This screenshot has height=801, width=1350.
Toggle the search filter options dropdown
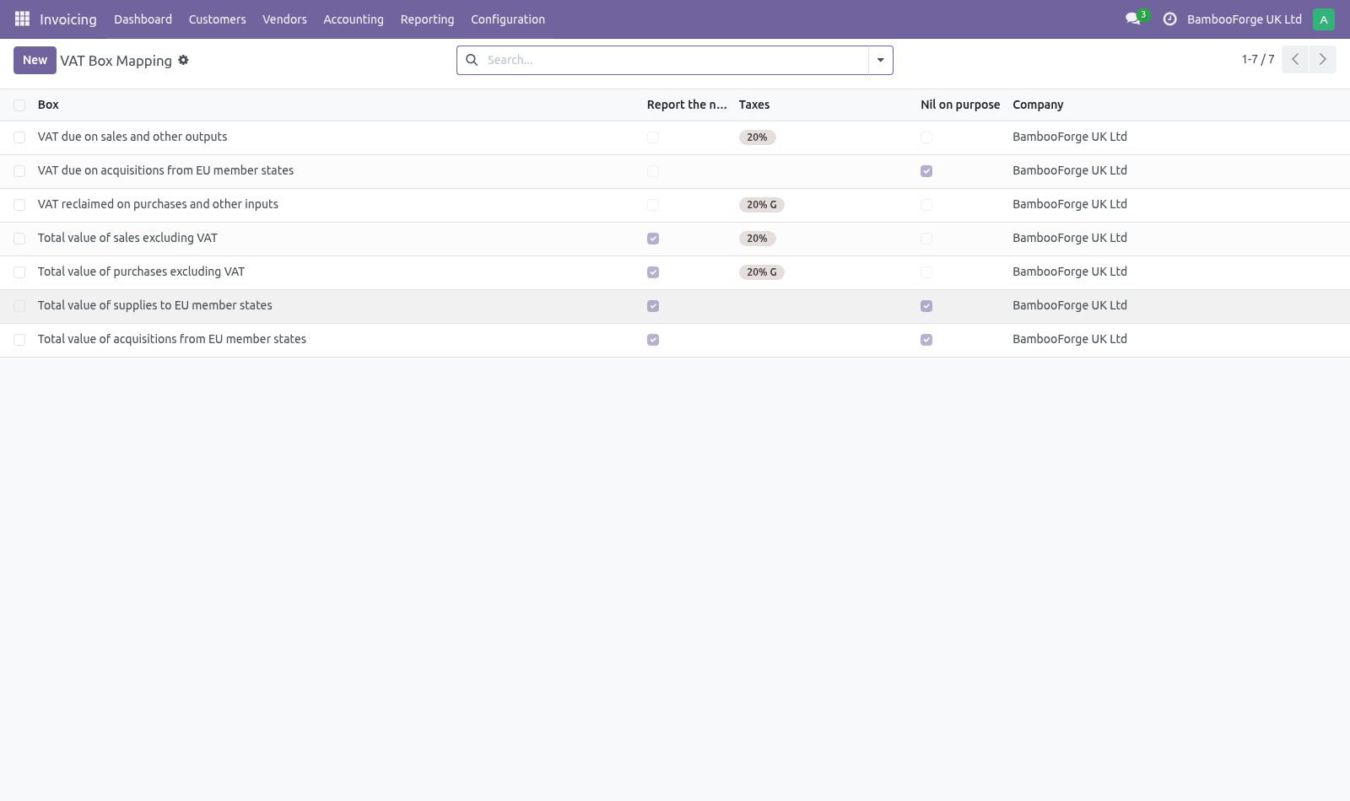point(880,60)
